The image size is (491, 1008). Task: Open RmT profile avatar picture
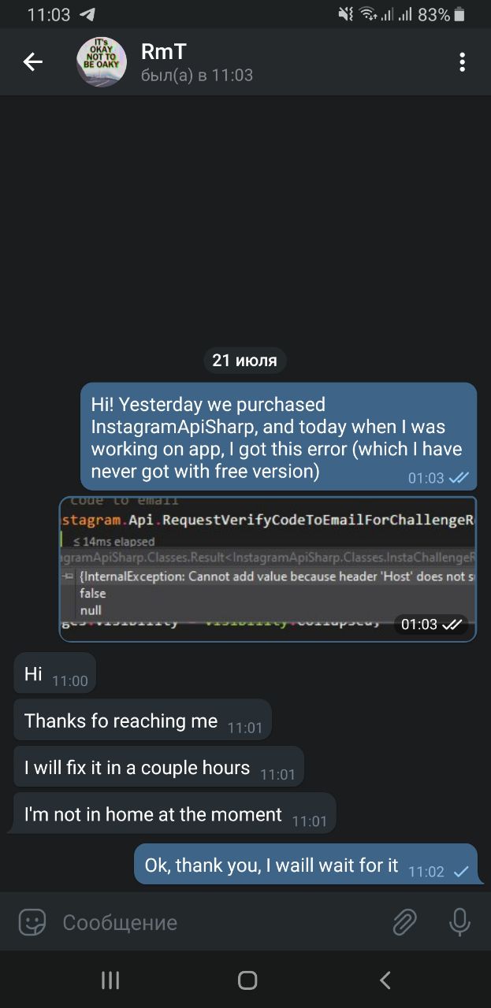click(x=102, y=61)
